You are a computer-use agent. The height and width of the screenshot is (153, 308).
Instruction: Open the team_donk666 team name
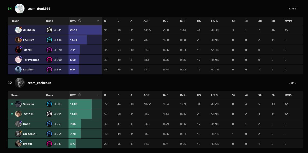39,9
